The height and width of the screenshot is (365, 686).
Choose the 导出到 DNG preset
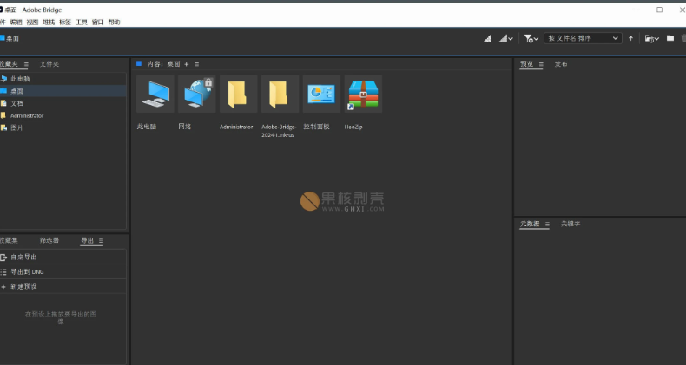tap(63, 271)
